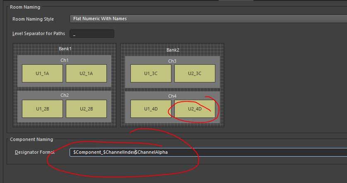Click the Ch3 room title
The width and height of the screenshot is (347, 183).
[x=172, y=61]
